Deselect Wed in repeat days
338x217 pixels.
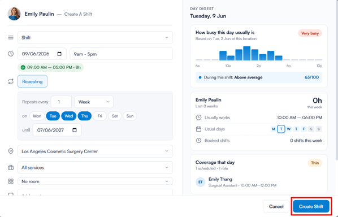[69, 116]
